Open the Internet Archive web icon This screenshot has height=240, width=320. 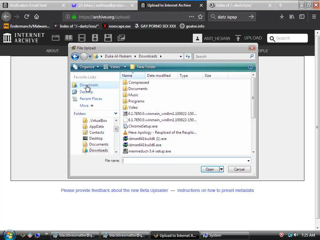click(x=56, y=38)
